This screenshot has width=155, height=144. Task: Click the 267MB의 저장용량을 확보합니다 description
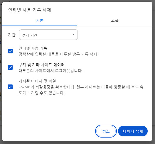coord(81,90)
